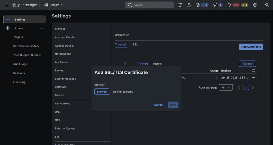The height and width of the screenshot is (145, 273).
Task: Open Banner Message settings
Action: click(x=65, y=79)
